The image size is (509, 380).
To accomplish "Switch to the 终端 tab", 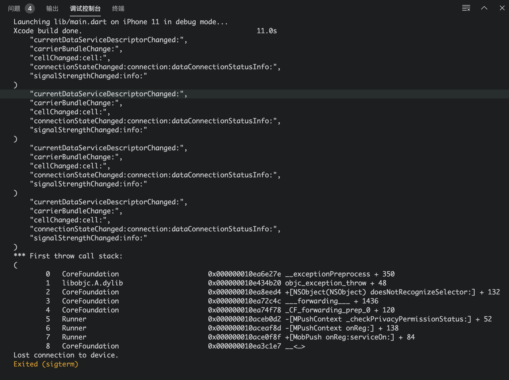I will [x=118, y=9].
